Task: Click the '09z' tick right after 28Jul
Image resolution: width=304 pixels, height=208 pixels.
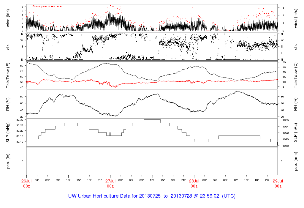Action: (225, 180)
